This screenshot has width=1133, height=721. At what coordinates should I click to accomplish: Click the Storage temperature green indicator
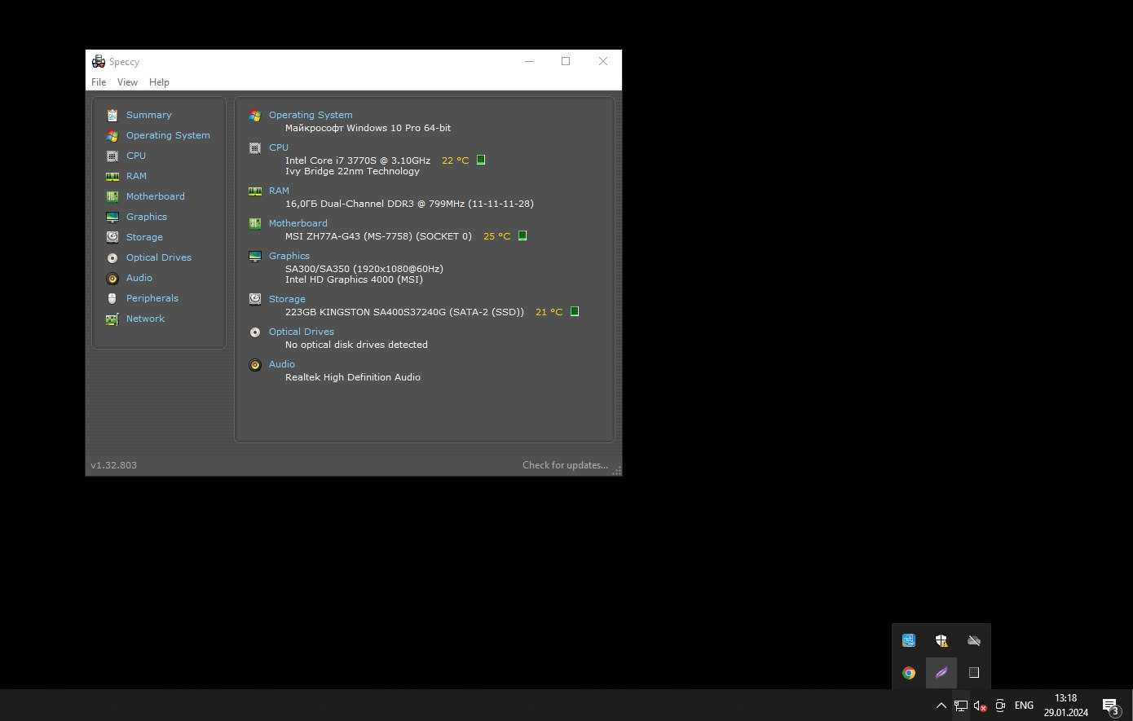pyautogui.click(x=575, y=311)
